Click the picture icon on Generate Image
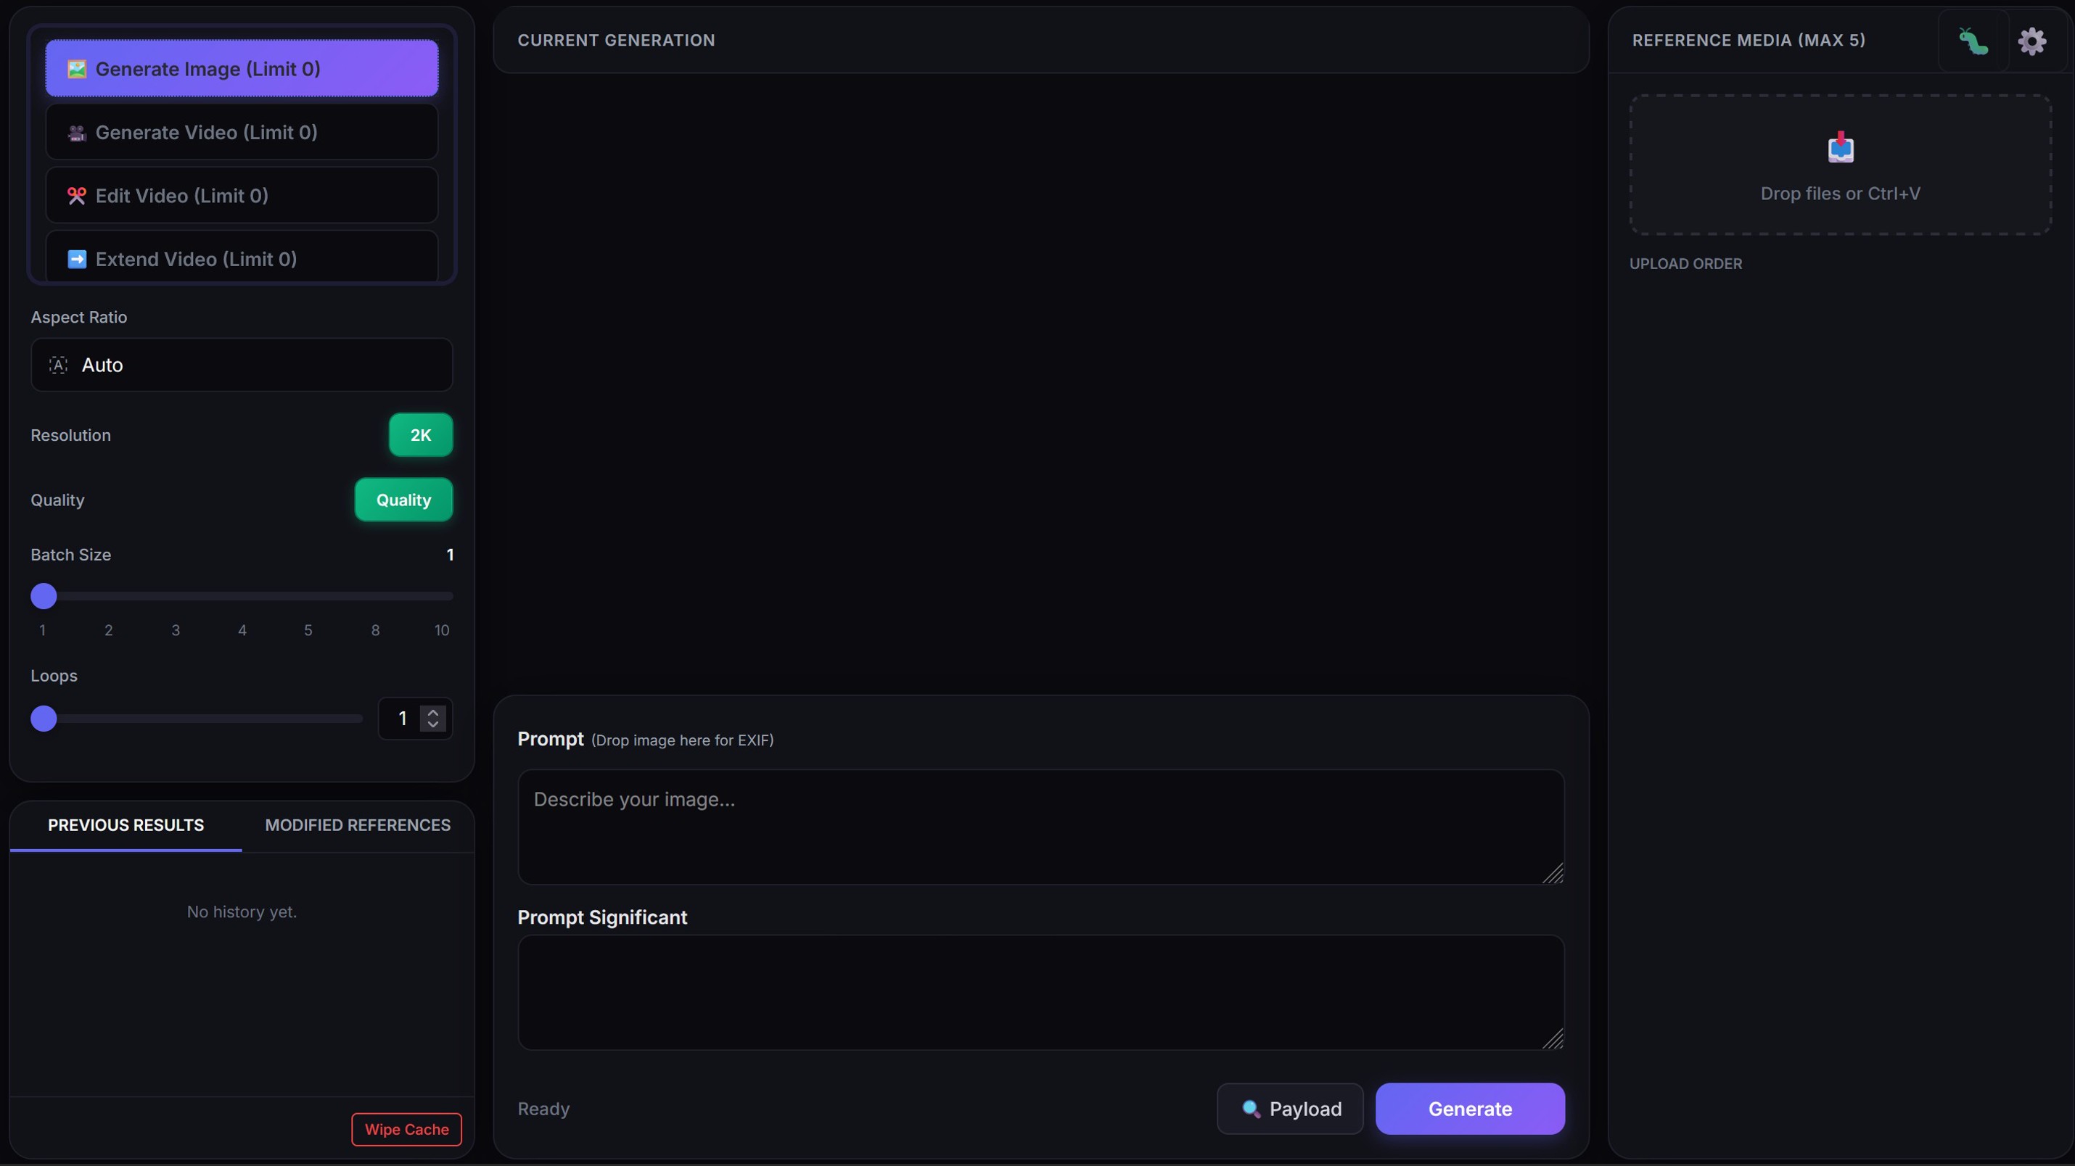The width and height of the screenshot is (2075, 1166). (76, 70)
